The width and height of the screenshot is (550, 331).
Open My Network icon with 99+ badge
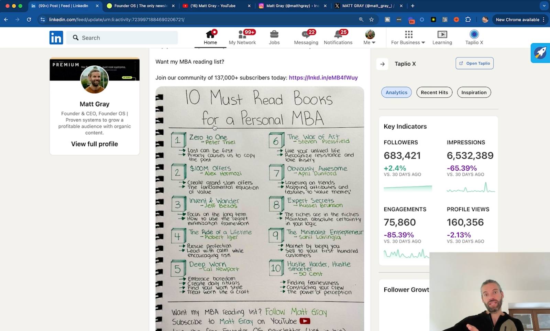[x=242, y=38]
